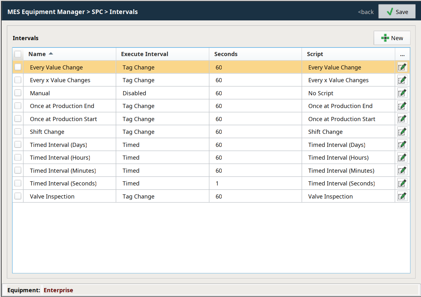Sort table by Name column header
The width and height of the screenshot is (421, 297).
[x=37, y=54]
